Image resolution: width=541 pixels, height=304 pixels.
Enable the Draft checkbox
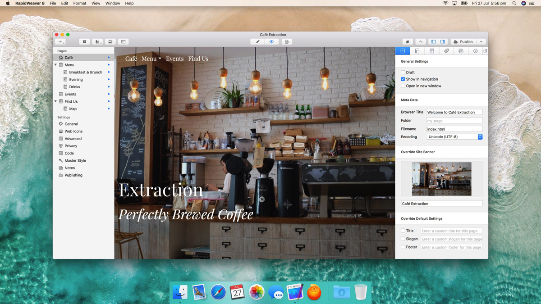403,73
